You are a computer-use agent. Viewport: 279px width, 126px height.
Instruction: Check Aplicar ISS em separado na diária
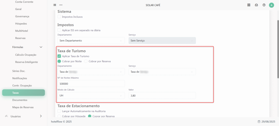pos(59,30)
